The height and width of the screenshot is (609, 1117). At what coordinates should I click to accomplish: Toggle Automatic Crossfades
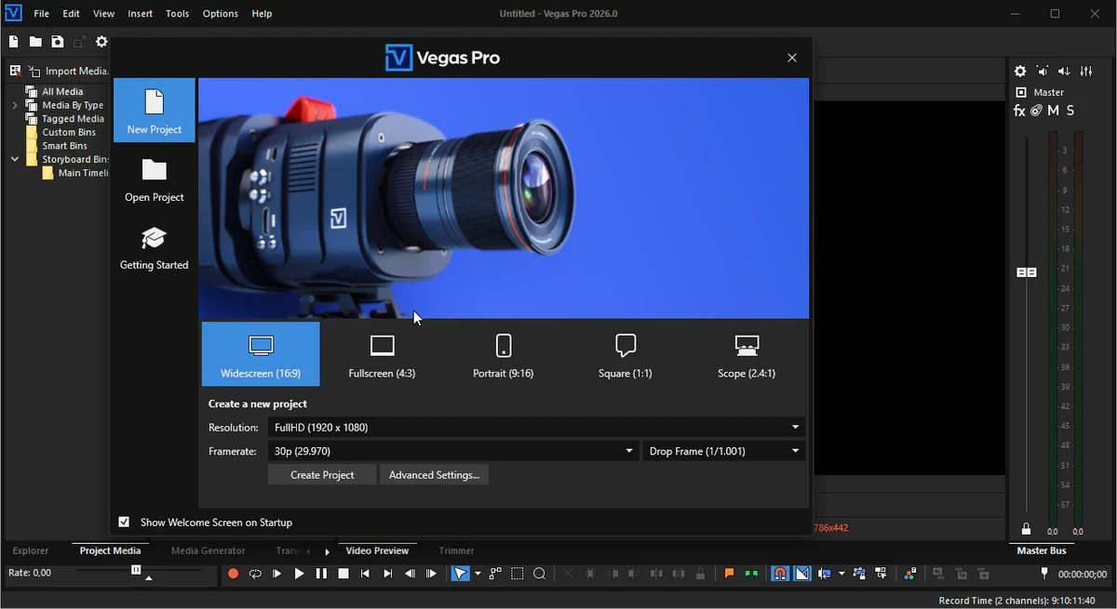click(802, 574)
